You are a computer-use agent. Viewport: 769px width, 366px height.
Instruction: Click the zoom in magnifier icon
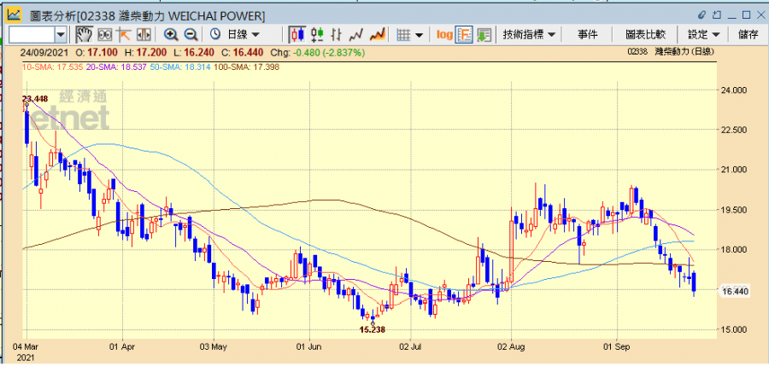coord(171,34)
